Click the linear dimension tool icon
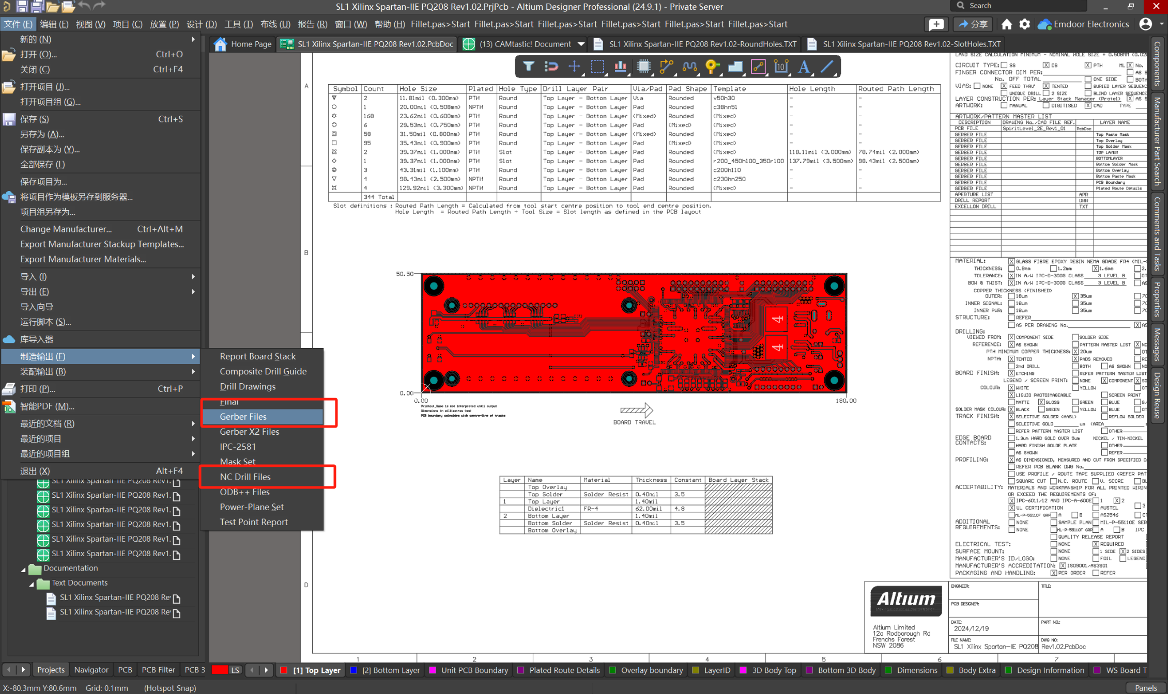1169x694 pixels. [781, 67]
